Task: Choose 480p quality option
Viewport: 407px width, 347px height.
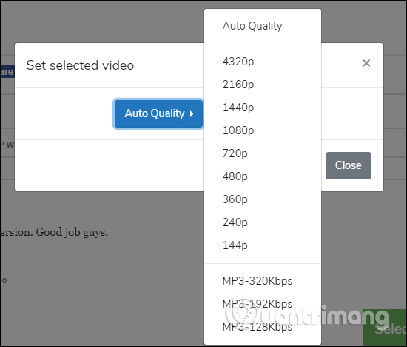Action: (263, 176)
